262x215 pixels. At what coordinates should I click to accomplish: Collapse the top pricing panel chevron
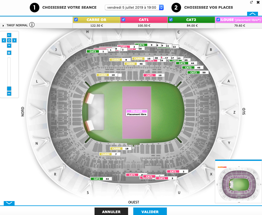253,14
